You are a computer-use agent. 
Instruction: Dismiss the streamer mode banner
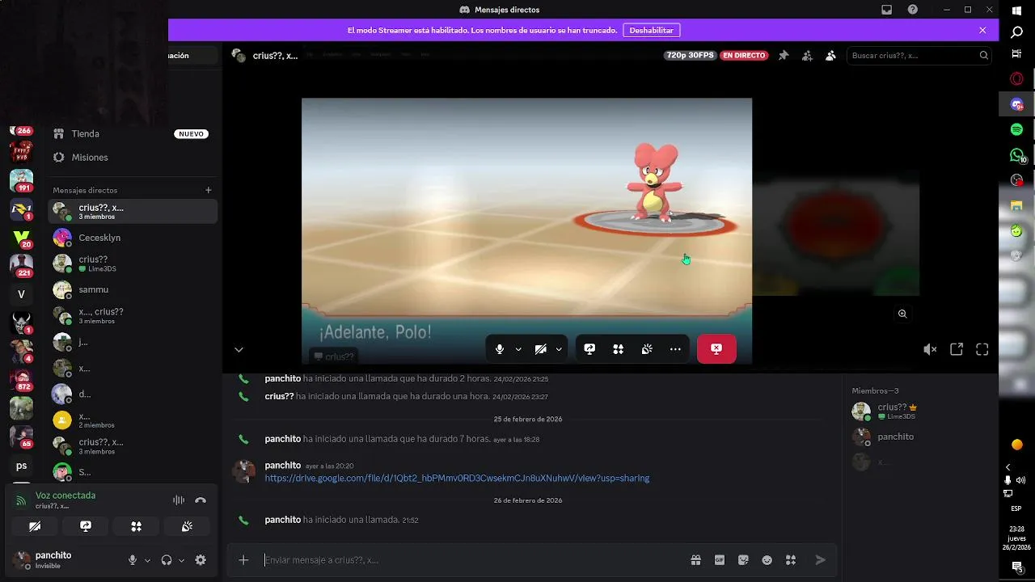[982, 30]
